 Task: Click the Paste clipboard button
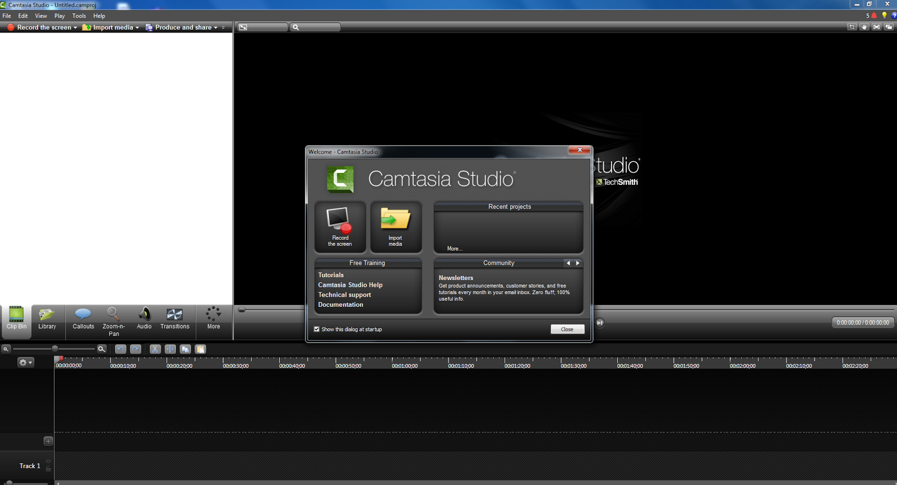pos(200,349)
